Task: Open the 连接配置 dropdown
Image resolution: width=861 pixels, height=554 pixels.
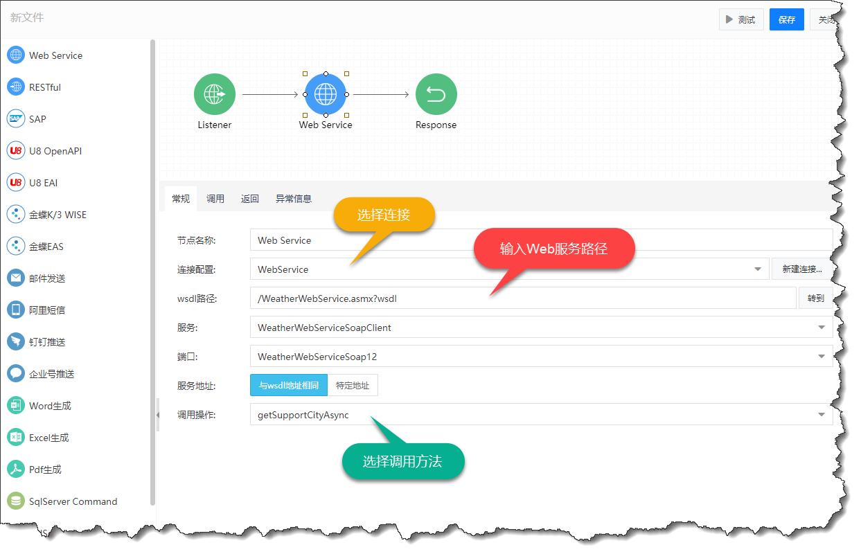Action: click(x=757, y=269)
